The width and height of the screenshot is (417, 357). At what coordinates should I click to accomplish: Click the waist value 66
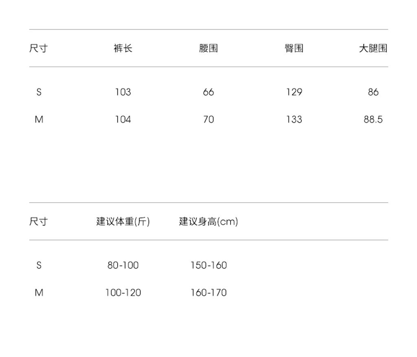pos(208,92)
